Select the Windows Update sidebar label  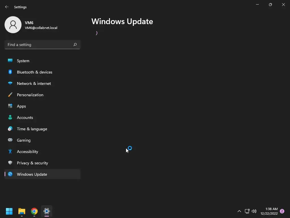coord(32,174)
